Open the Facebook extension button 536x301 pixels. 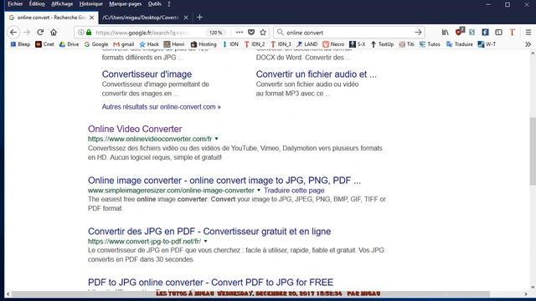click(x=485, y=33)
